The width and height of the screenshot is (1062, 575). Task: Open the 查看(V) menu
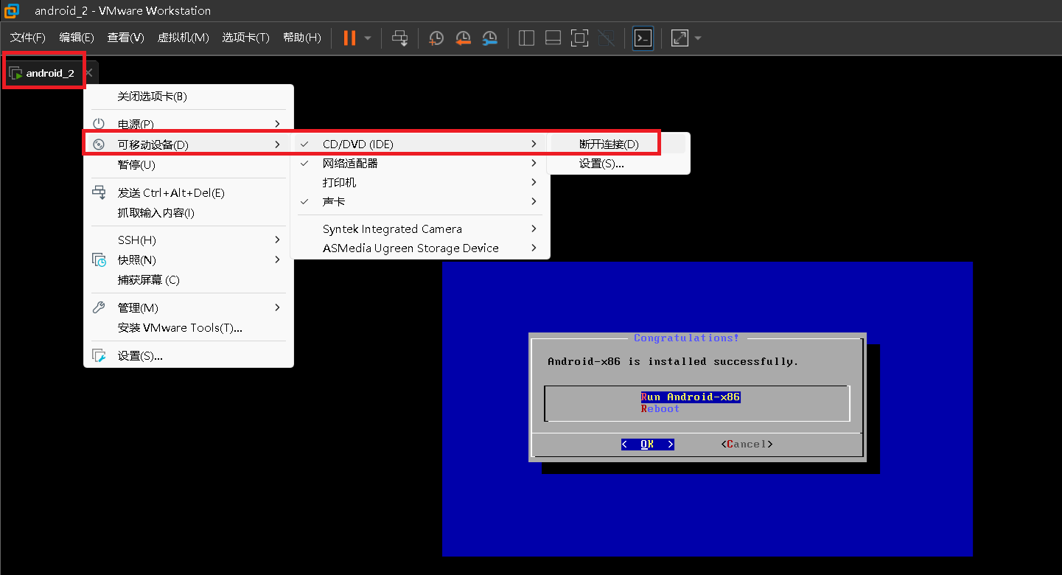(125, 38)
